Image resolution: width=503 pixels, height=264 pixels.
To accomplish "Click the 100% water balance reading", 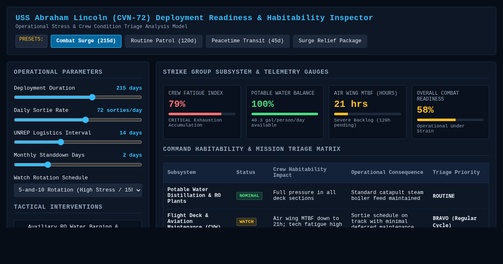I will tap(262, 104).
